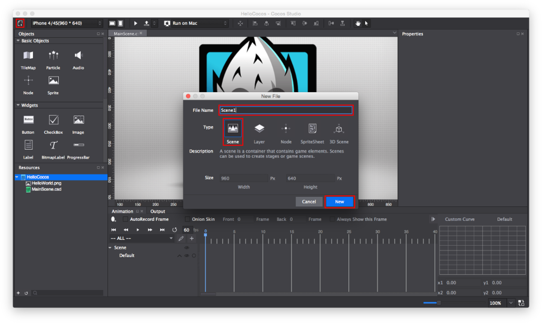Open the -- ALL -- animation dropdown
Image resolution: width=542 pixels, height=323 pixels.
141,238
